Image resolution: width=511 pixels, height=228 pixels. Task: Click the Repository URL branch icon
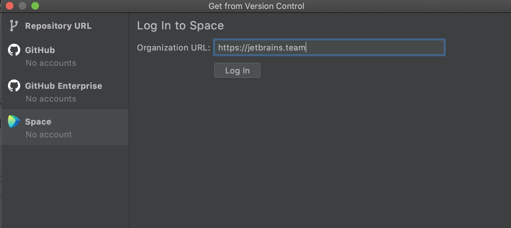pyautogui.click(x=14, y=26)
